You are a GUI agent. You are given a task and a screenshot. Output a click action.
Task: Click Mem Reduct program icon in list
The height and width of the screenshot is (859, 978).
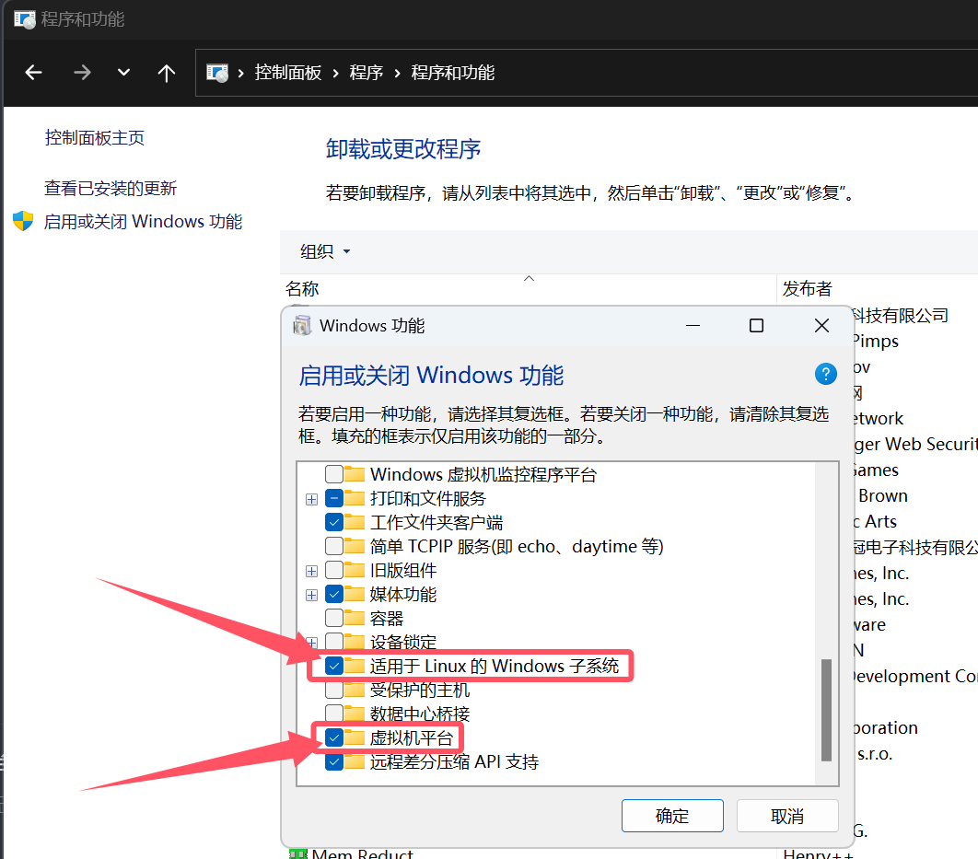[x=298, y=853]
